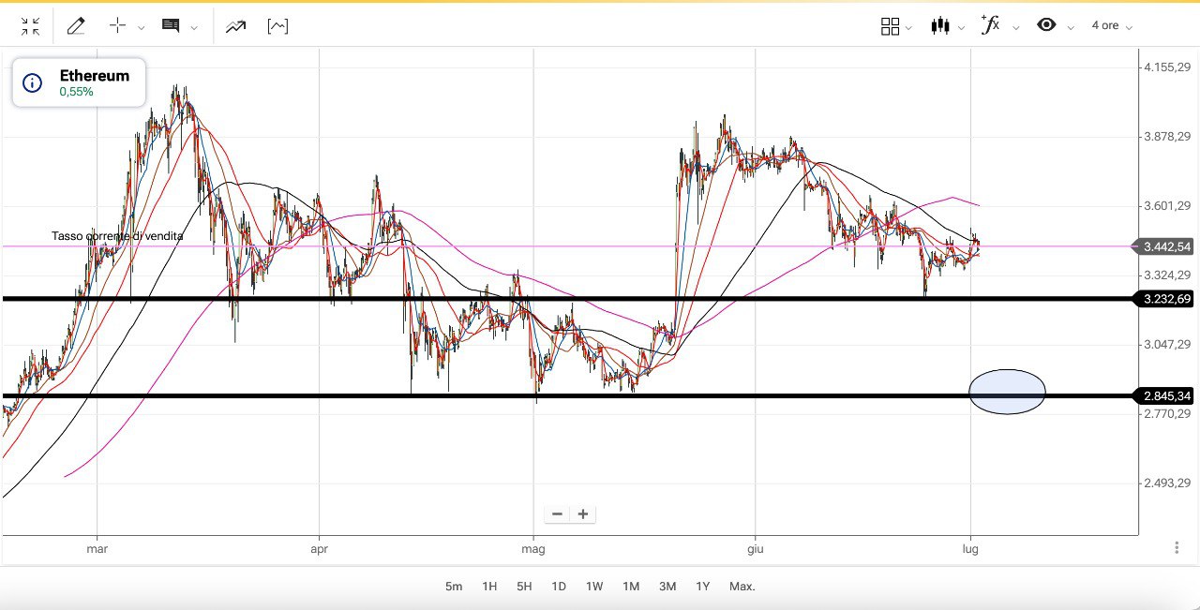Click the comment annotation icon
This screenshot has width=1200, height=610.
(171, 26)
